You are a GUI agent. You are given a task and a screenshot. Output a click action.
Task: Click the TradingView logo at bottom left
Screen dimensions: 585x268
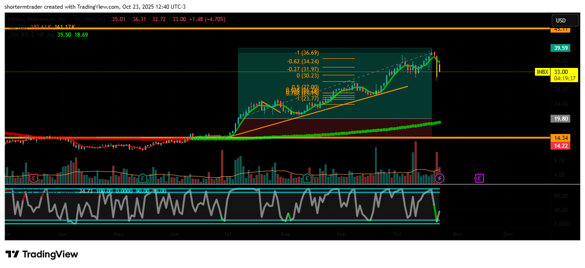(42, 254)
